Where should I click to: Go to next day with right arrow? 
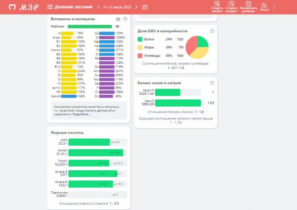coord(137,7)
